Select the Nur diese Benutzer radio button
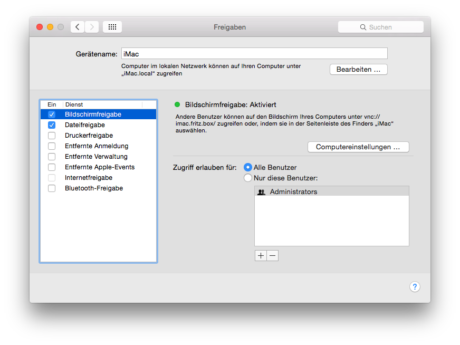This screenshot has width=460, height=345. pyautogui.click(x=248, y=178)
